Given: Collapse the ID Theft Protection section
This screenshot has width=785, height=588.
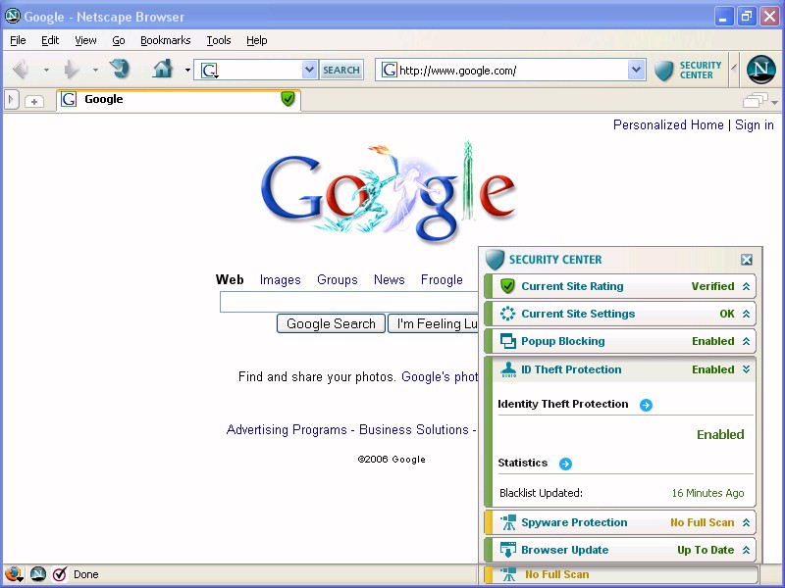Looking at the screenshot, I should 746,369.
